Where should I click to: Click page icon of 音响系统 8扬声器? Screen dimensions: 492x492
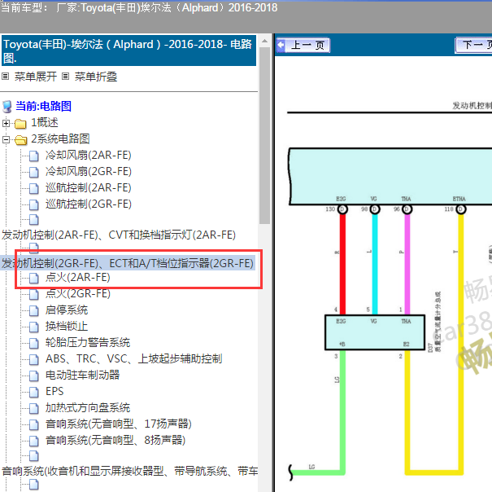tap(34, 441)
